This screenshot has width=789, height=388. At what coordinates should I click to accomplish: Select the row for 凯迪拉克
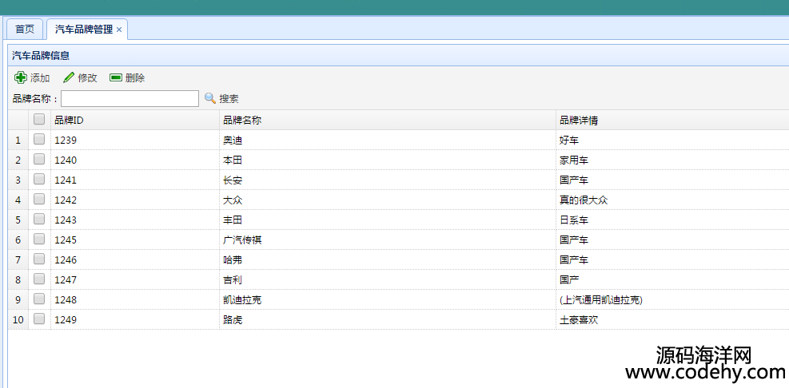coord(399,299)
